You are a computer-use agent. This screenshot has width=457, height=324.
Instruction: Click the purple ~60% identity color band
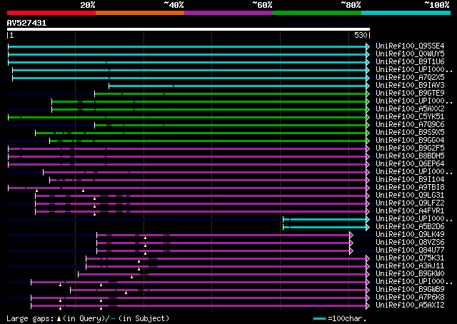pyautogui.click(x=228, y=13)
